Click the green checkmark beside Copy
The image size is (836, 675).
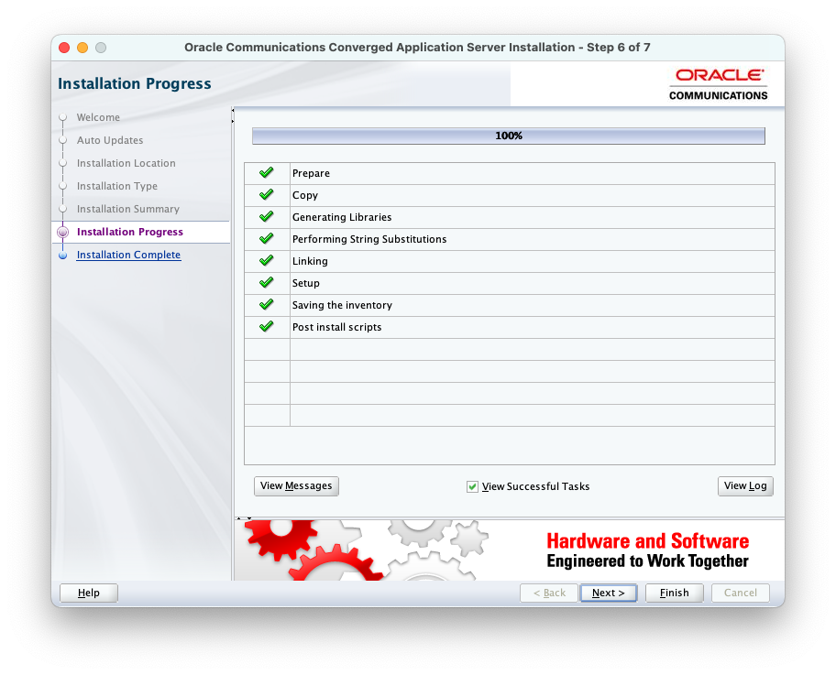click(266, 194)
